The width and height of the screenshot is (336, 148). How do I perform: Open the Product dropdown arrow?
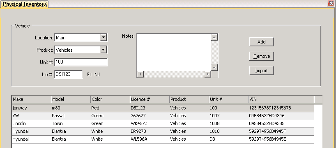pos(103,50)
